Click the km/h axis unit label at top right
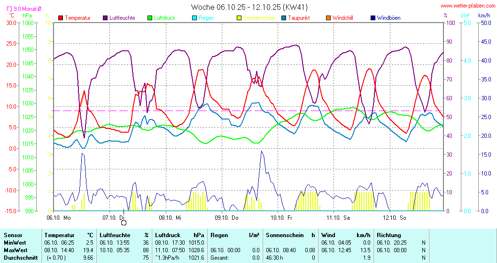The image size is (497, 263). (484, 16)
